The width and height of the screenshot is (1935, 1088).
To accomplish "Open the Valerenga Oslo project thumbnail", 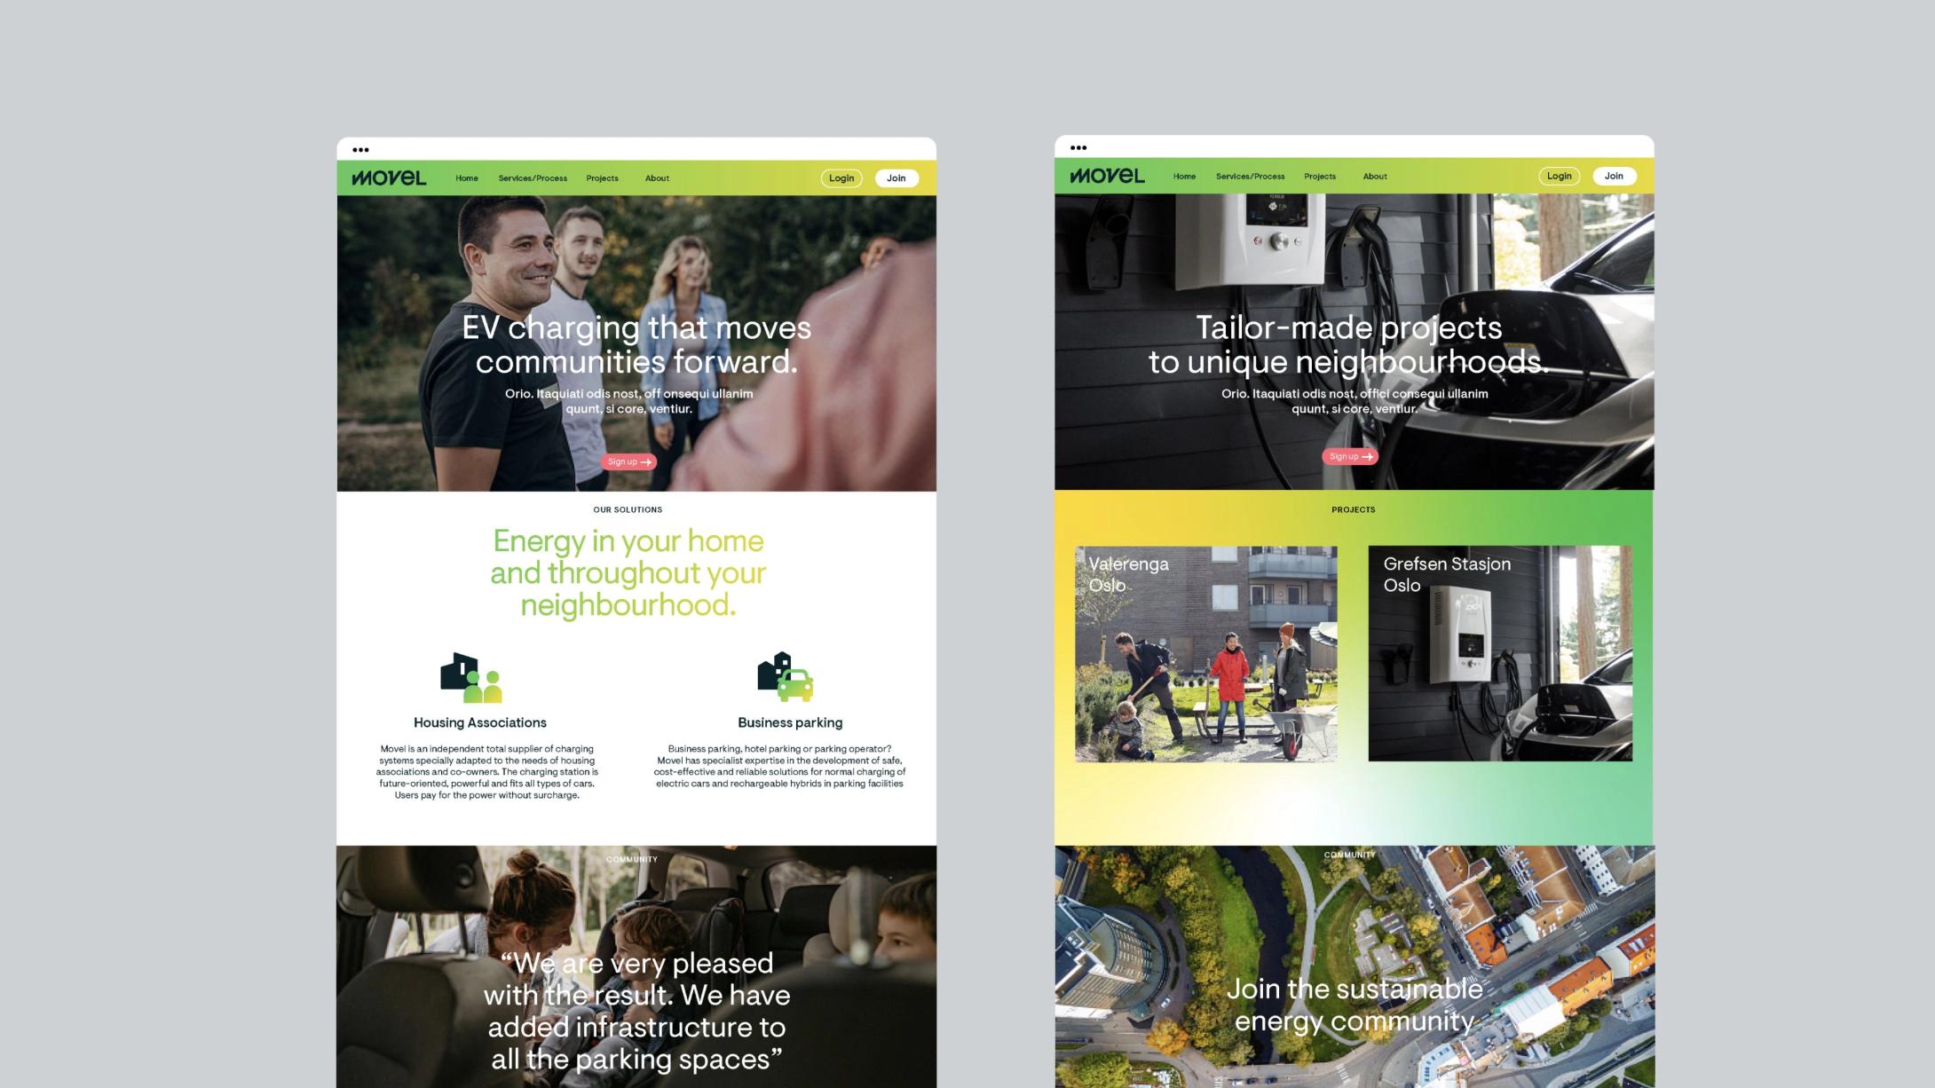I will (1205, 654).
